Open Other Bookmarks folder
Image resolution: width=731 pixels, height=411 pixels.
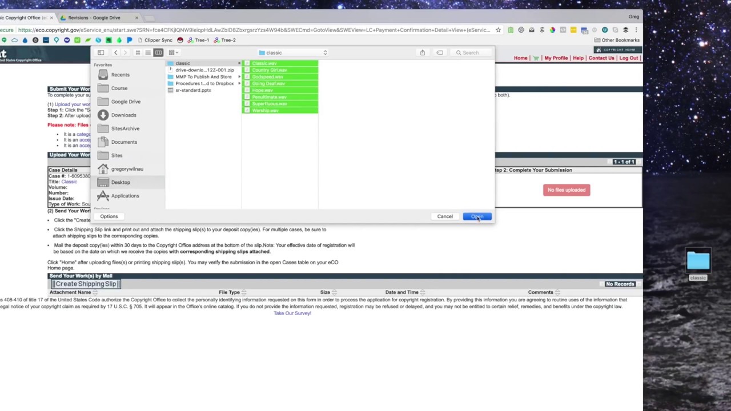(x=616, y=40)
